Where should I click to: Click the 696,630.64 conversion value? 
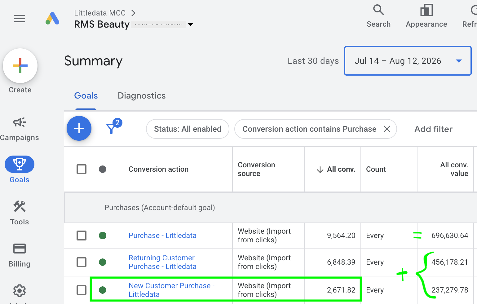tap(450, 236)
